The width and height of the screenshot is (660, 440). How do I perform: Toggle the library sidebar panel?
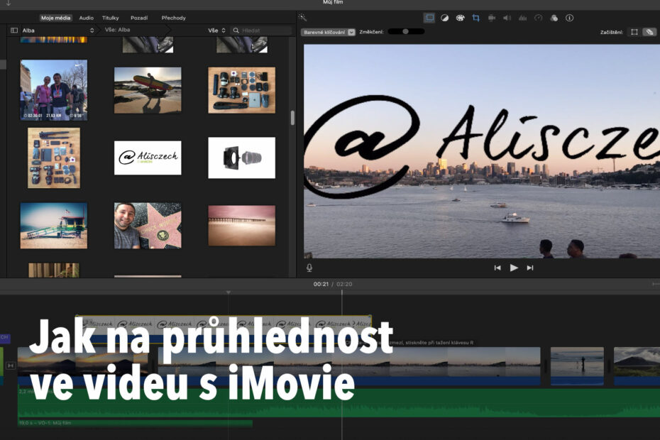click(x=13, y=31)
